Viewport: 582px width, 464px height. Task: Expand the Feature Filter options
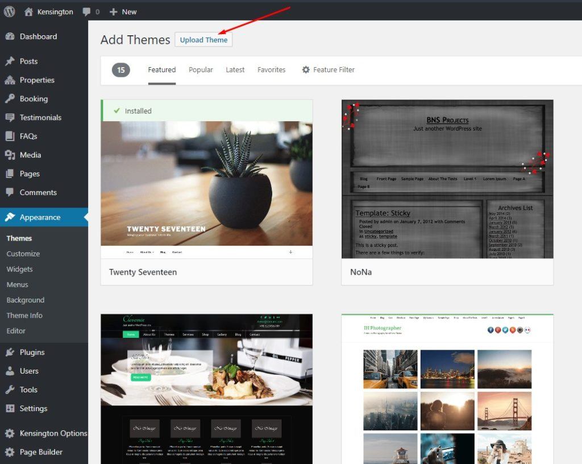tap(328, 70)
